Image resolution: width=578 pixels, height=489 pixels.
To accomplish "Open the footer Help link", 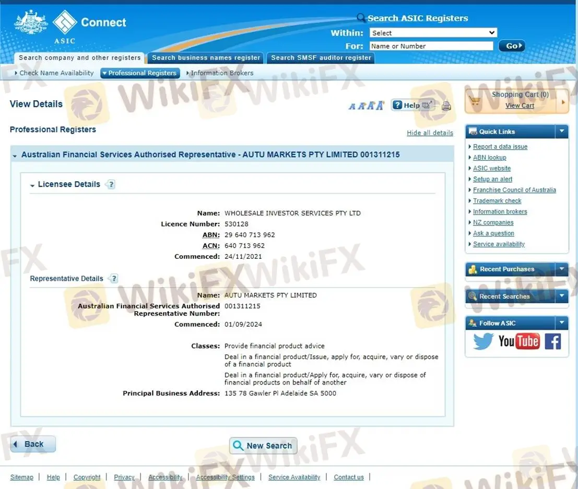I will pyautogui.click(x=53, y=477).
